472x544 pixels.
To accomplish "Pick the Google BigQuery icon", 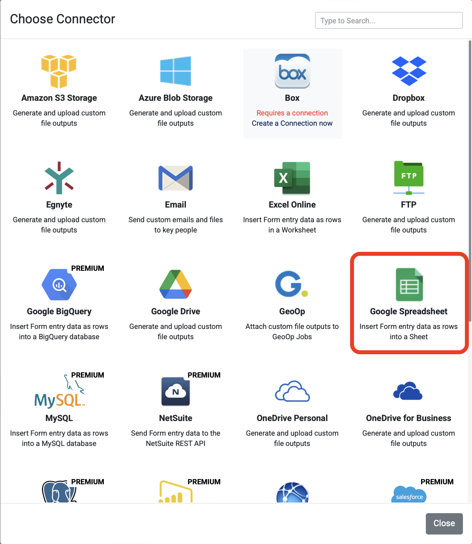I will point(59,285).
